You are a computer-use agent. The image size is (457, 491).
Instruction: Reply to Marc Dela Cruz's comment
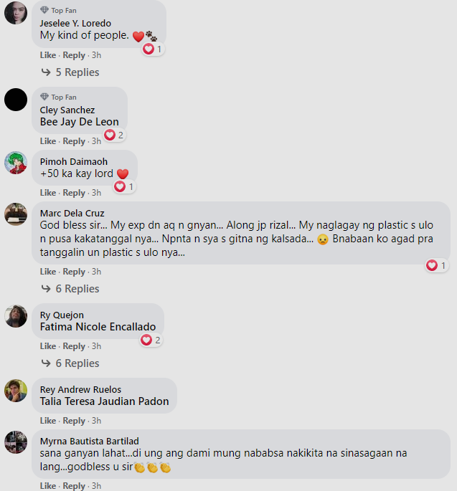tap(74, 272)
